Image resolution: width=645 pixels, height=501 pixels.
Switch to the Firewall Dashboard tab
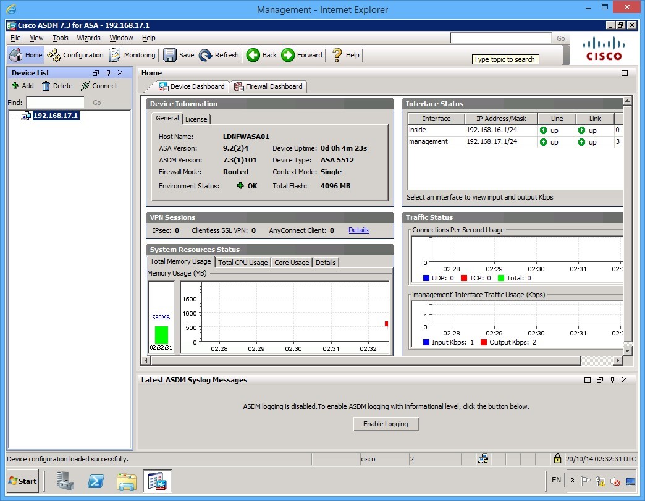coord(268,86)
